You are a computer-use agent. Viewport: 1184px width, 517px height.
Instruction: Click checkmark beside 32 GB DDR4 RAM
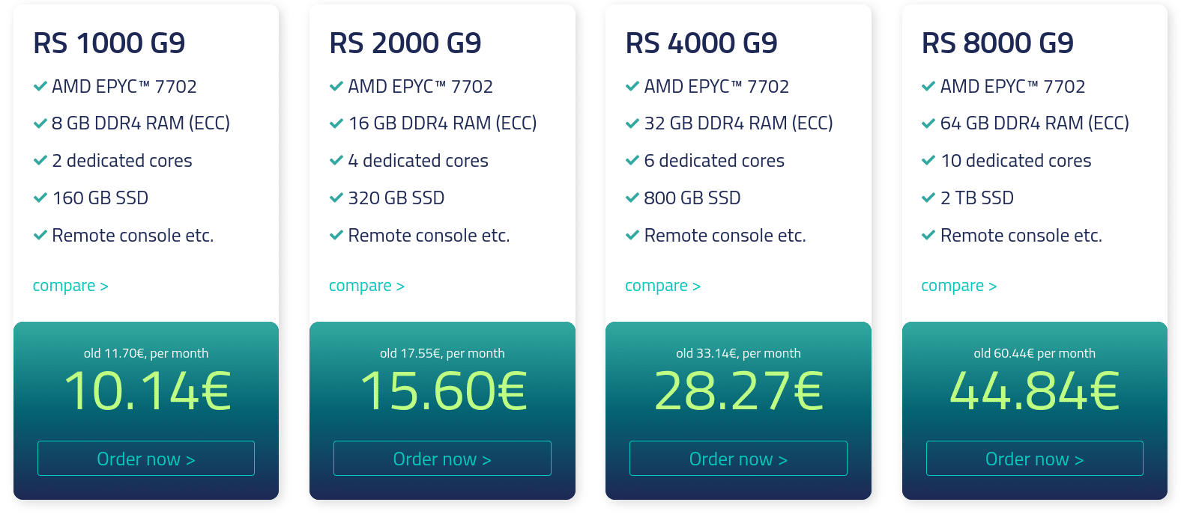[x=632, y=123]
